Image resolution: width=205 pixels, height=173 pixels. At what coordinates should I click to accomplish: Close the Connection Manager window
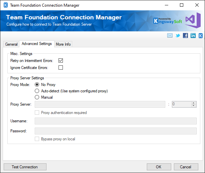[197, 5]
